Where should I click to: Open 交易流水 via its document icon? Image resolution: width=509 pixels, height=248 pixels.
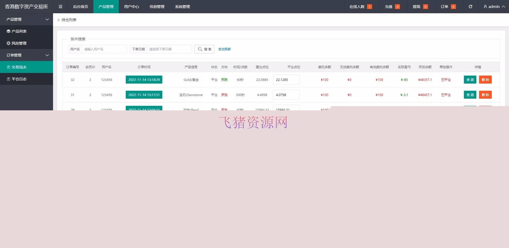[x=8, y=67]
